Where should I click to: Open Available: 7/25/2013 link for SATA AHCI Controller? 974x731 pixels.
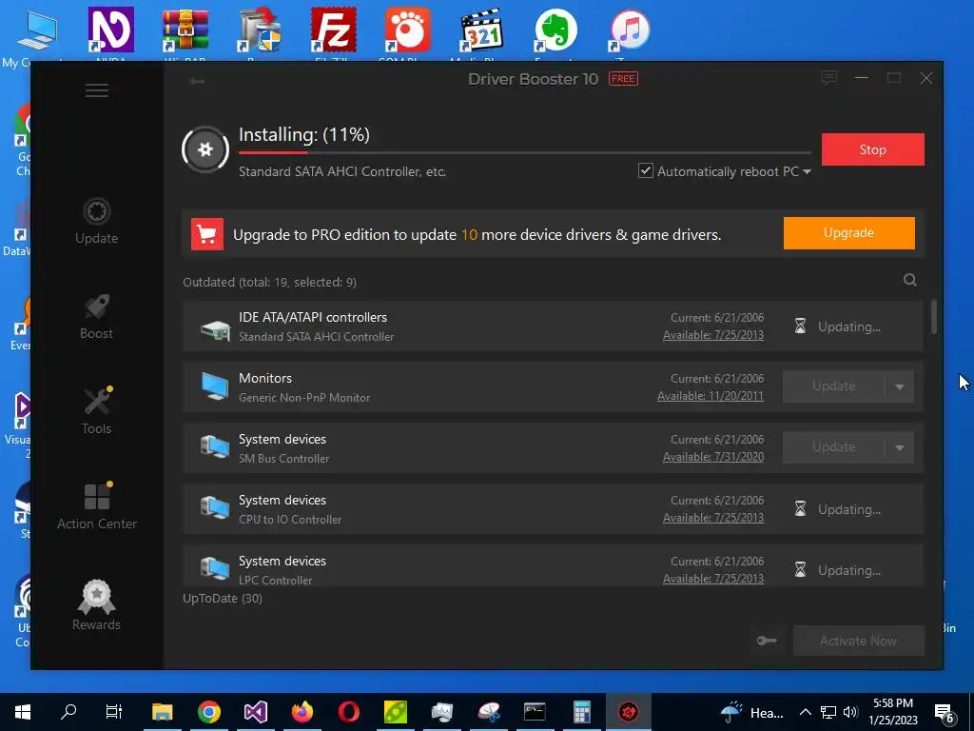(x=713, y=335)
